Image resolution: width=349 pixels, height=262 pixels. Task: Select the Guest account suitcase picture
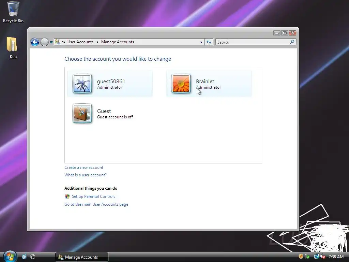(x=82, y=113)
